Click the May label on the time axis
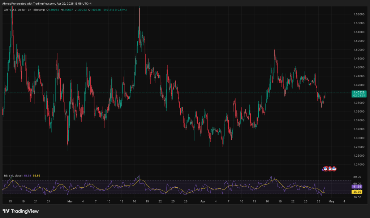This screenshot has height=218, width=370. [331, 201]
